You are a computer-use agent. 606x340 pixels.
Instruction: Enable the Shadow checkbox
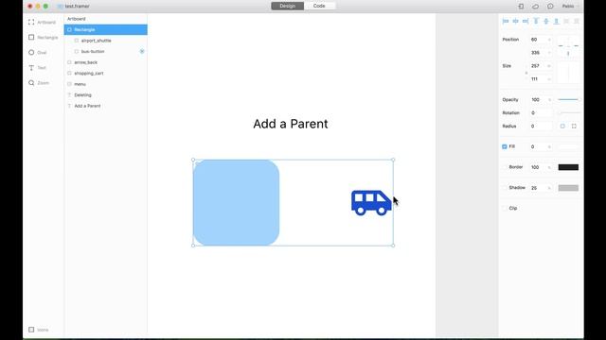point(505,188)
